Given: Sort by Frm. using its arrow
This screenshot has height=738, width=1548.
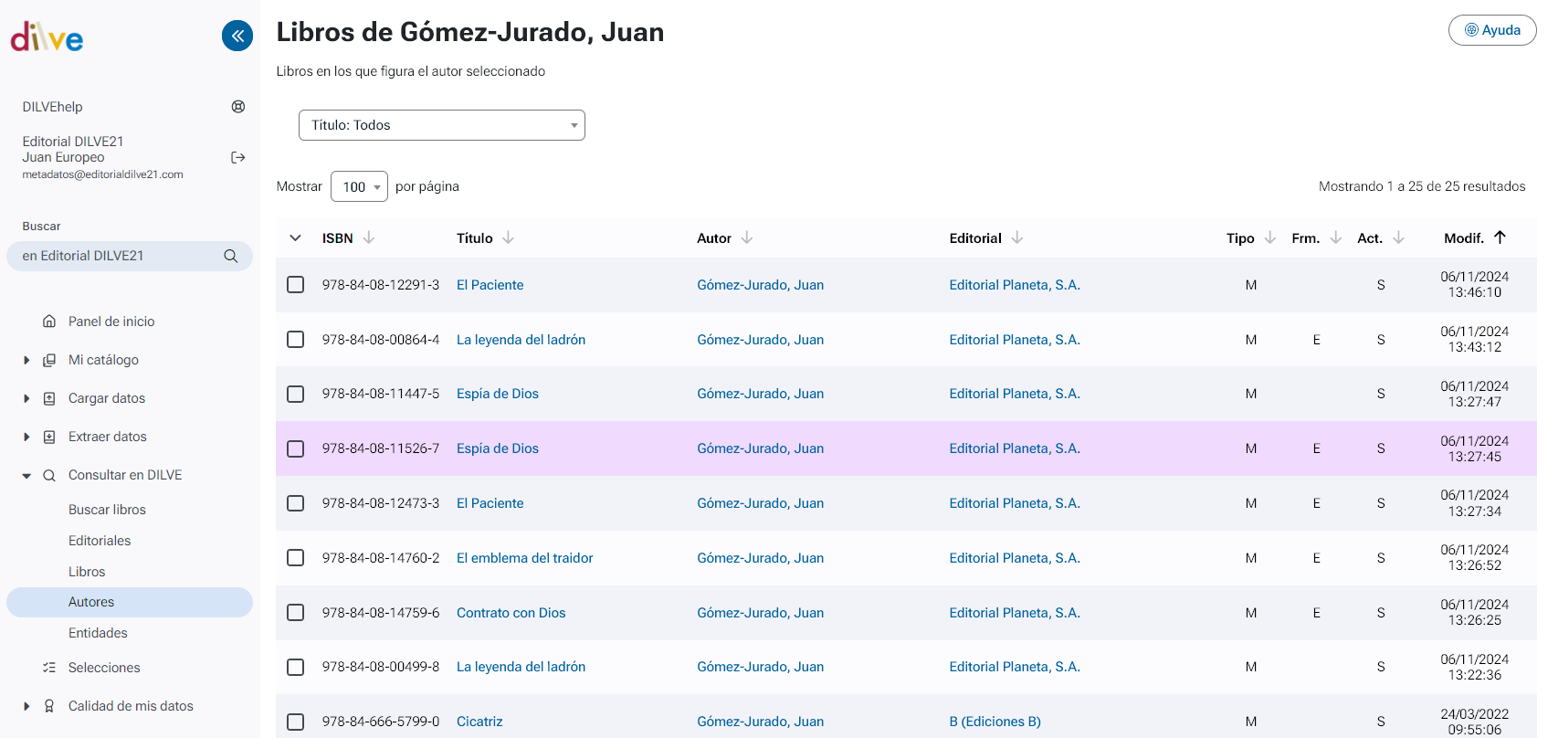Looking at the screenshot, I should [1336, 237].
